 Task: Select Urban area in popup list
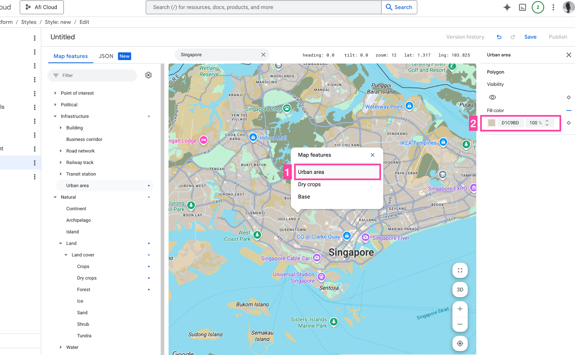(337, 172)
